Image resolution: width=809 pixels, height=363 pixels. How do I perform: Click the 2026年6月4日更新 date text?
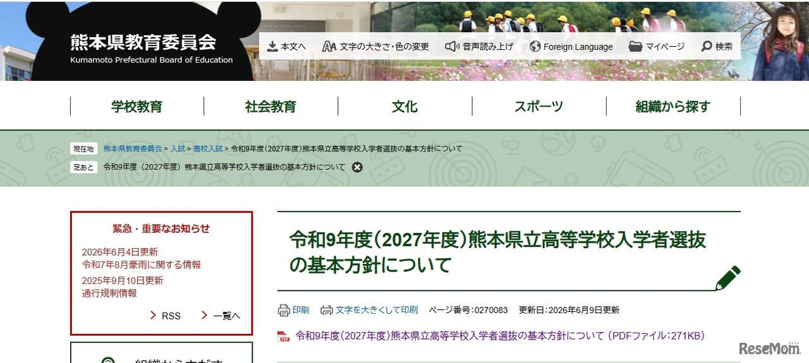pyautogui.click(x=119, y=252)
